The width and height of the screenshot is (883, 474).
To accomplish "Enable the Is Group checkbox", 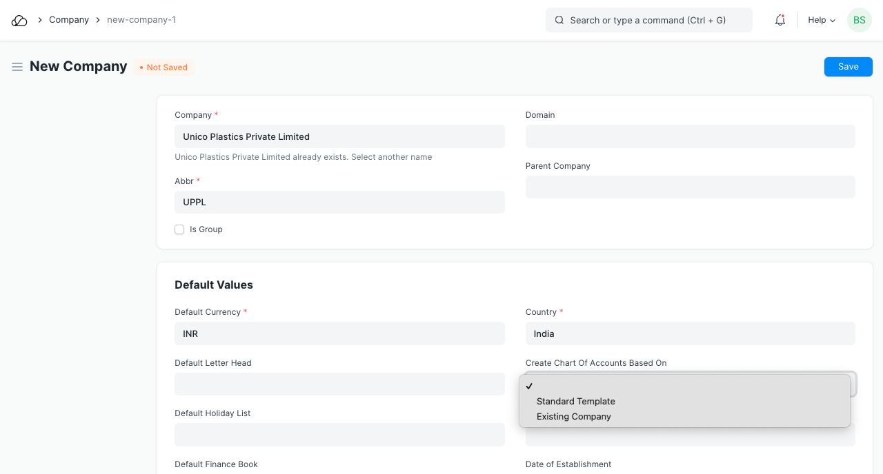I will (179, 229).
